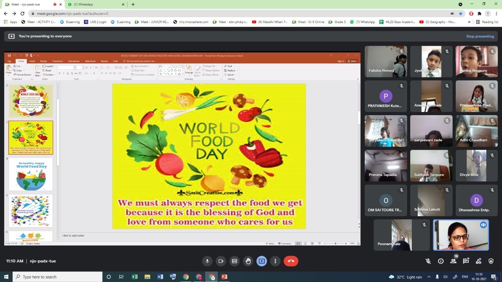
Task: Switch to the PowerPoint Animations tab
Action: [x=74, y=61]
